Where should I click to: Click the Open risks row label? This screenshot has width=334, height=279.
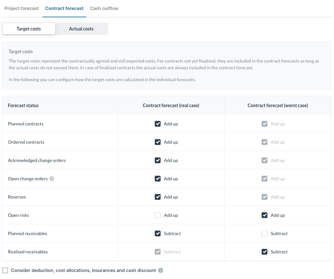coord(18,215)
